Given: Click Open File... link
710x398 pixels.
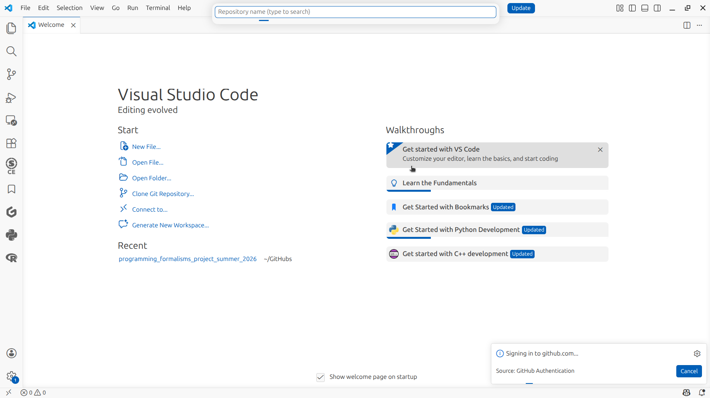Looking at the screenshot, I should (x=148, y=162).
